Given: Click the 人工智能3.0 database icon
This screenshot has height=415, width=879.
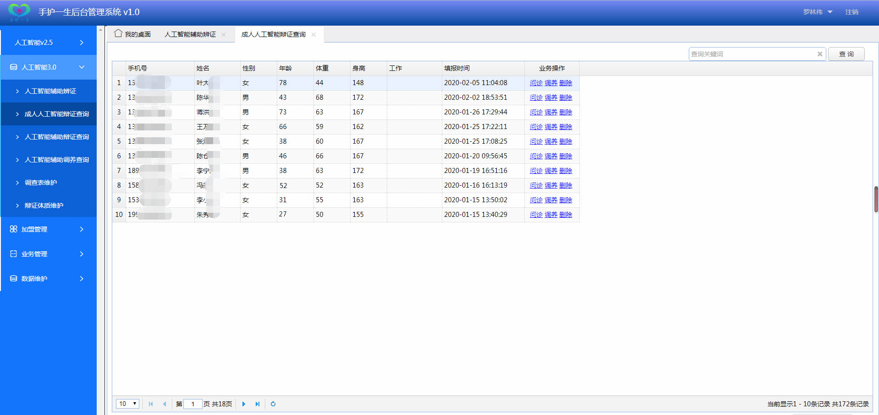Looking at the screenshot, I should [x=14, y=67].
